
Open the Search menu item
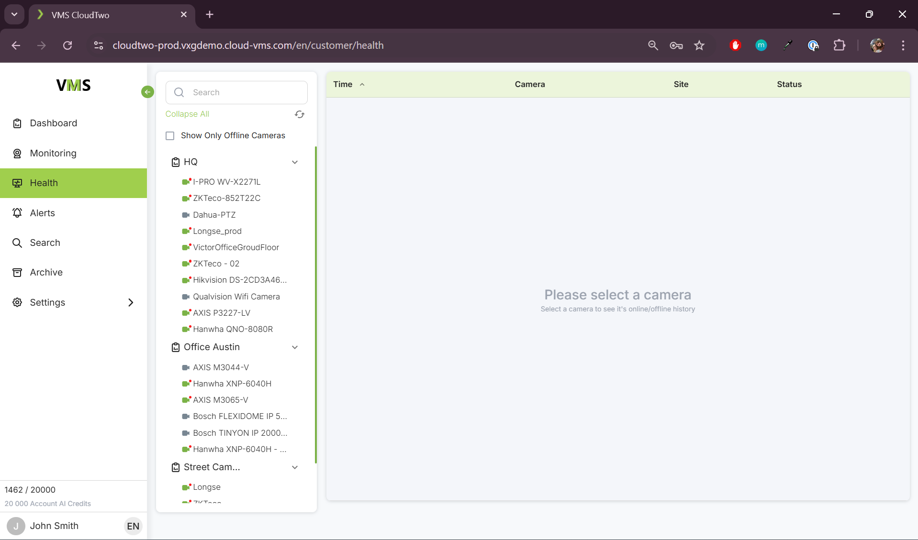(45, 242)
